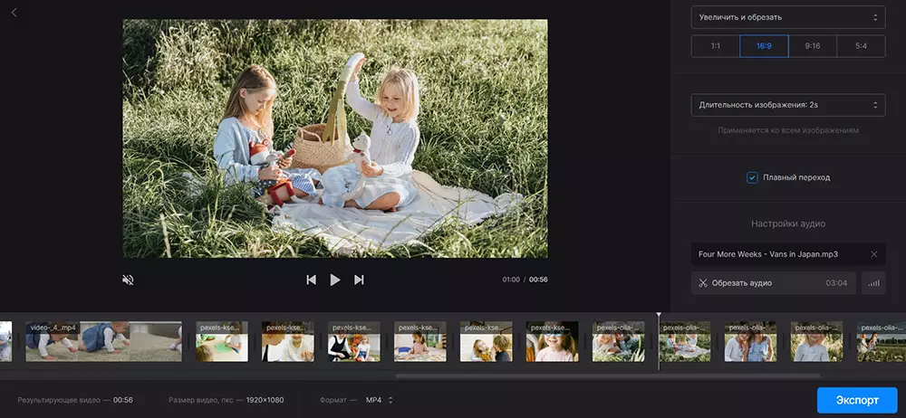Open the Увеличить и обрезать dropdown
The image size is (906, 418).
point(787,16)
